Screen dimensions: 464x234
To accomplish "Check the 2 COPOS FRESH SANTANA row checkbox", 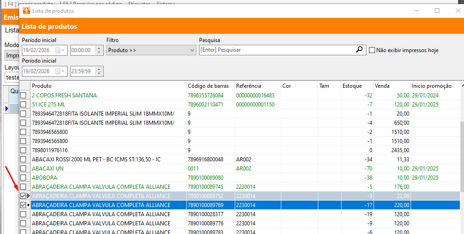I will pyautogui.click(x=23, y=96).
